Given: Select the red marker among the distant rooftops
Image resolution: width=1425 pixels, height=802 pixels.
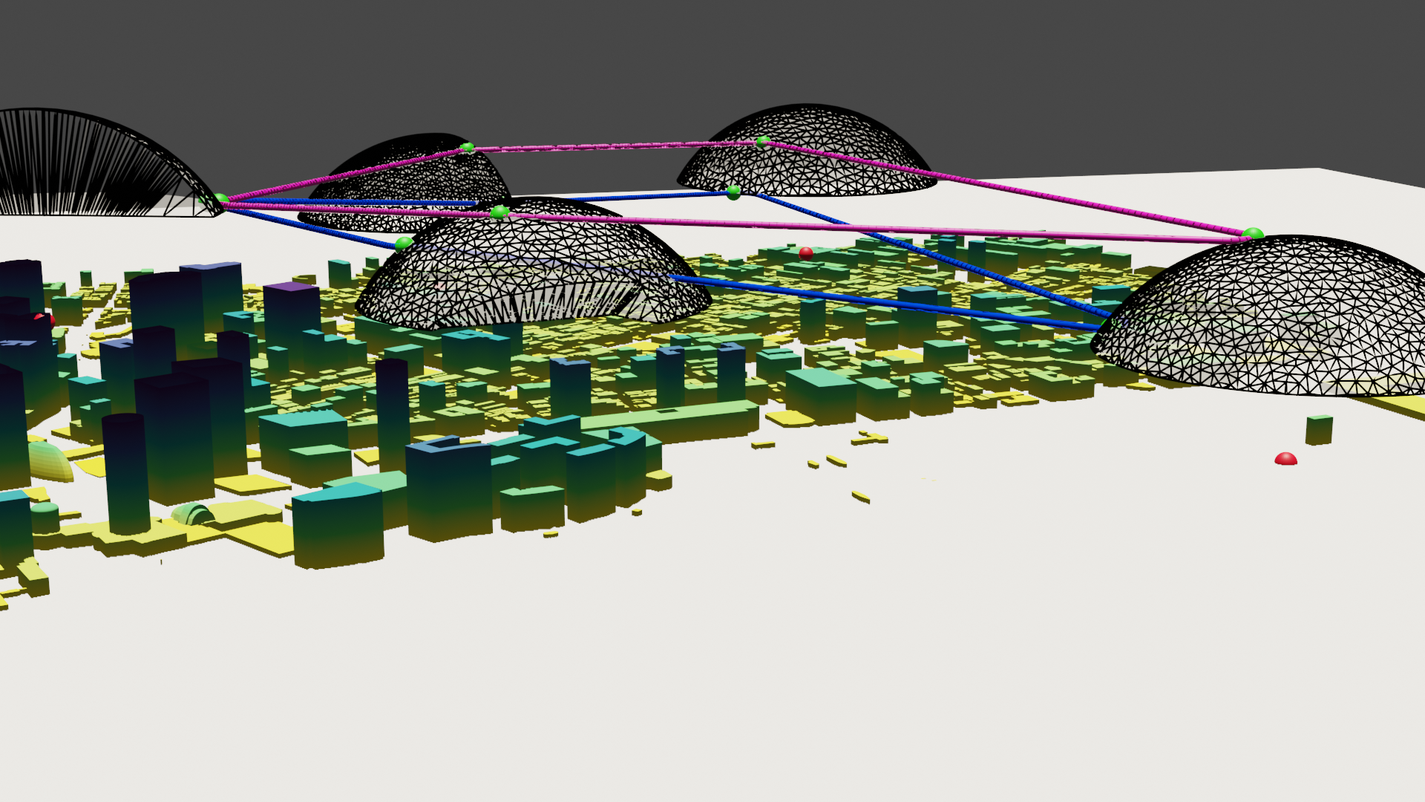Looking at the screenshot, I should coord(806,252).
